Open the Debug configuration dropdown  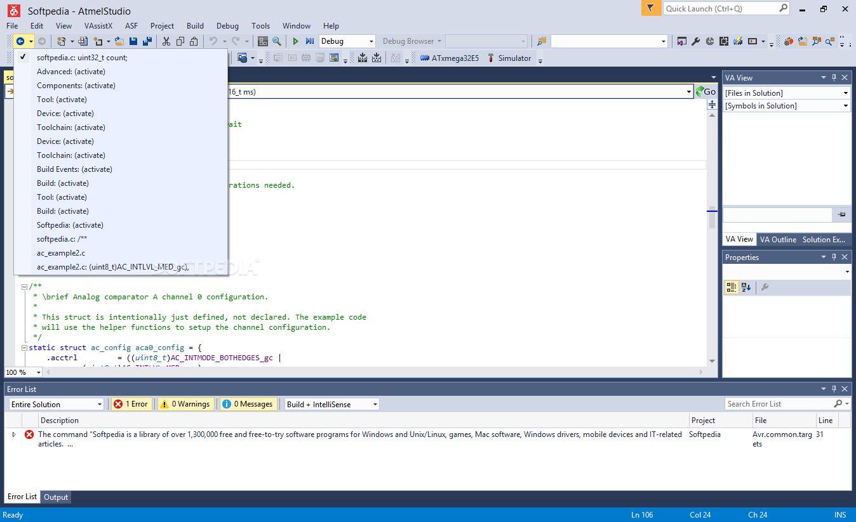(x=371, y=41)
